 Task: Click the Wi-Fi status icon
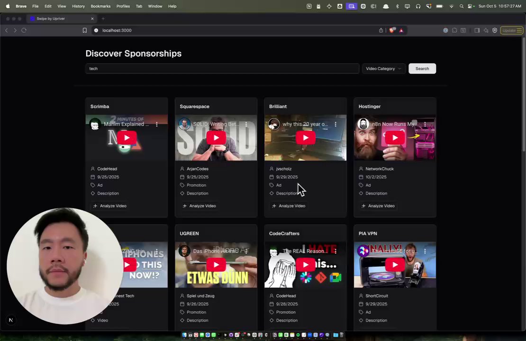pyautogui.click(x=451, y=6)
